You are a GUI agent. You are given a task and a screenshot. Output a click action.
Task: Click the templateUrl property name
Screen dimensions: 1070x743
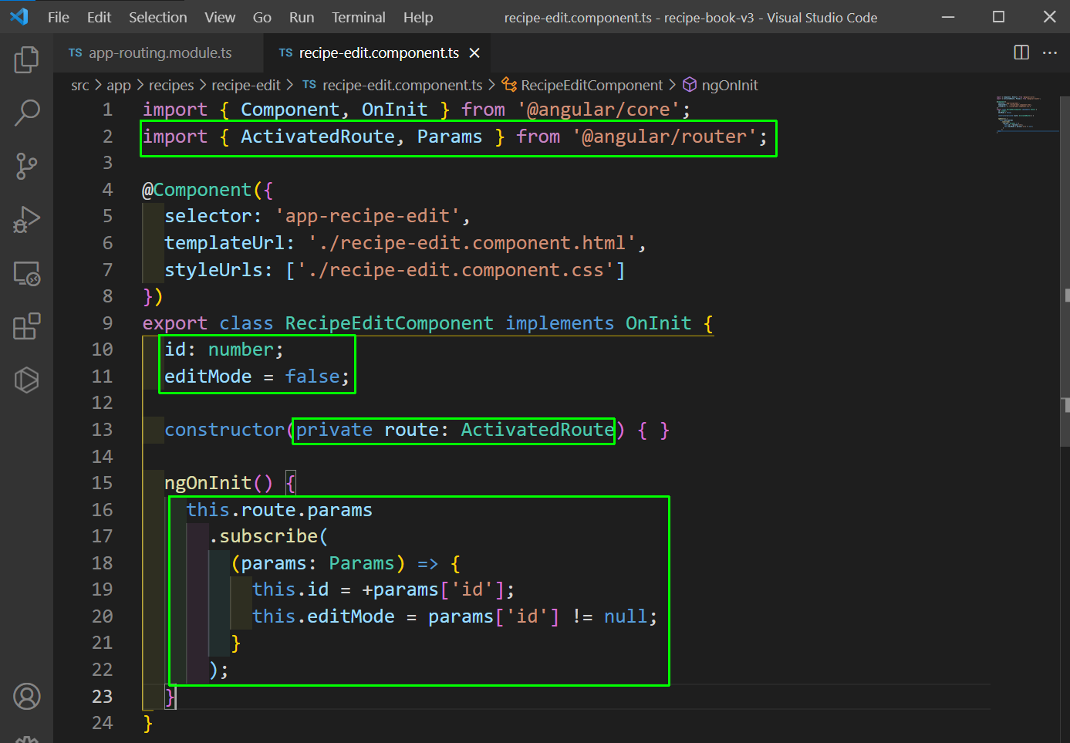point(224,243)
